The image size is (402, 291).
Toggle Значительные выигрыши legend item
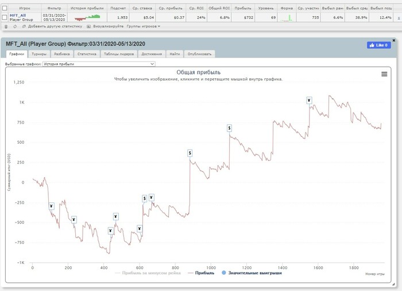(252, 273)
